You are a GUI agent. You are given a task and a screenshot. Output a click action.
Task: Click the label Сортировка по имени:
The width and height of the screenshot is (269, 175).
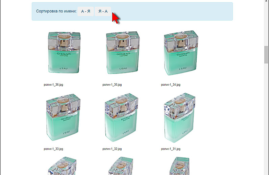click(56, 11)
